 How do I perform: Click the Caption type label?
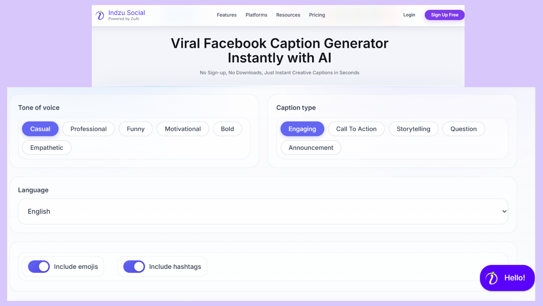pos(296,108)
